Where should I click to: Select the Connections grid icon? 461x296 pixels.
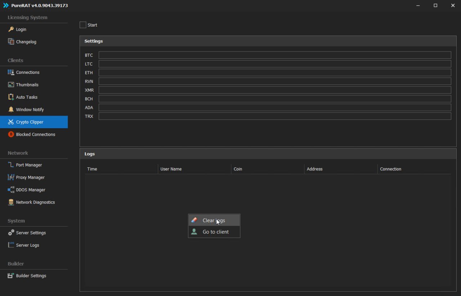[11, 72]
